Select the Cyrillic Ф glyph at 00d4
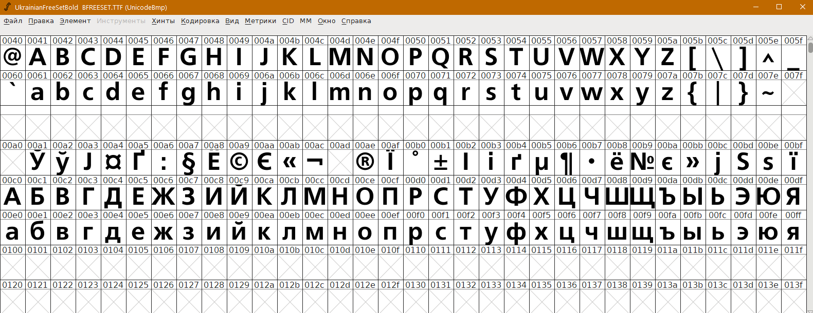 516,197
